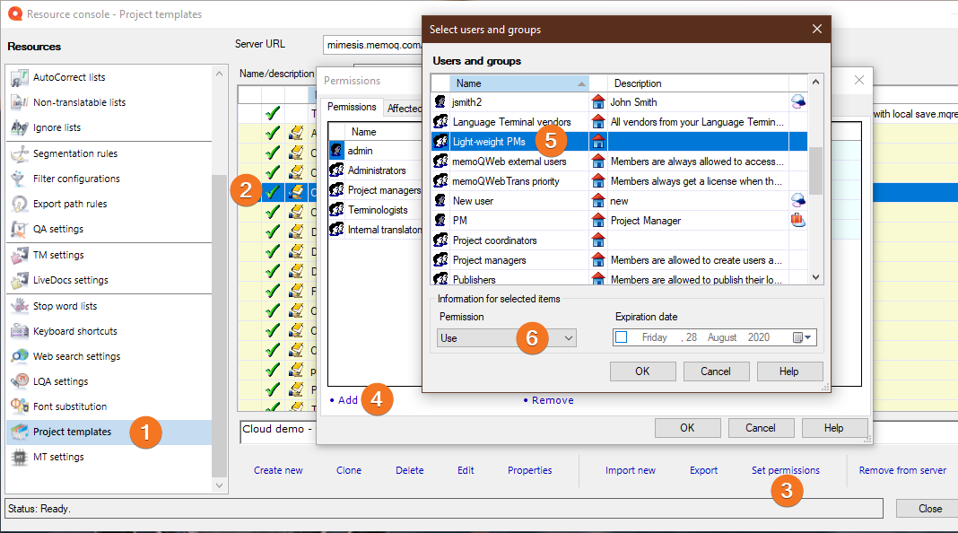Click the Project templates icon
This screenshot has height=533, width=958.
coord(20,432)
